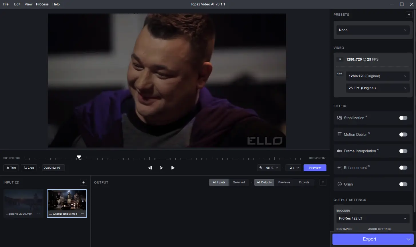The width and height of the screenshot is (416, 247).
Task: Click the Enhancement filter icon
Action: pos(340,168)
